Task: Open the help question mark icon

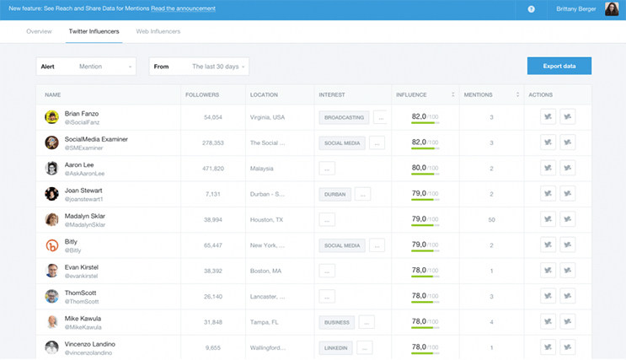Action: coord(531,9)
